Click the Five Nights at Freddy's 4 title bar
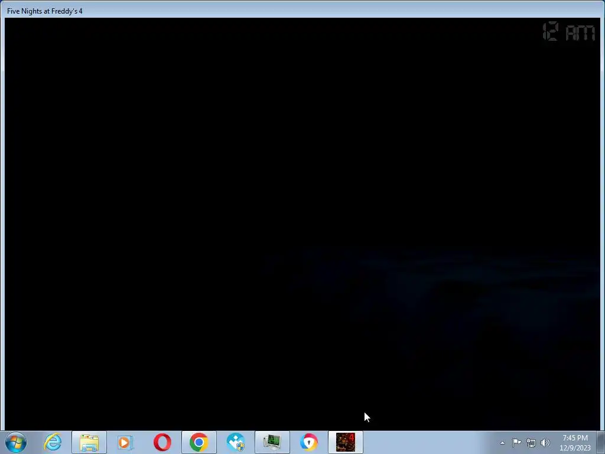Screen dimensions: 605x454 pyautogui.click(x=302, y=11)
